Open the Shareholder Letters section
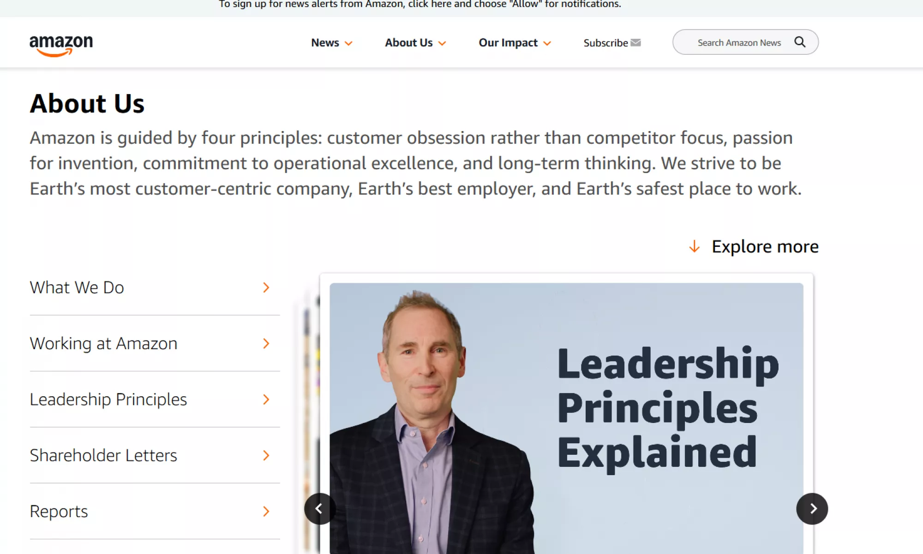This screenshot has height=554, width=923. 104,456
